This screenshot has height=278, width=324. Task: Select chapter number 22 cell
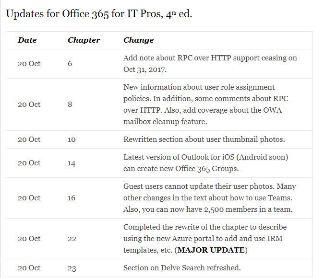click(x=72, y=239)
